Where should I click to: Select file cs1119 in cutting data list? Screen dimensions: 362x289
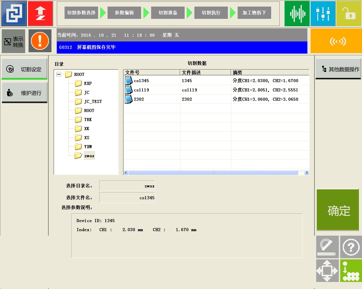[x=141, y=90]
